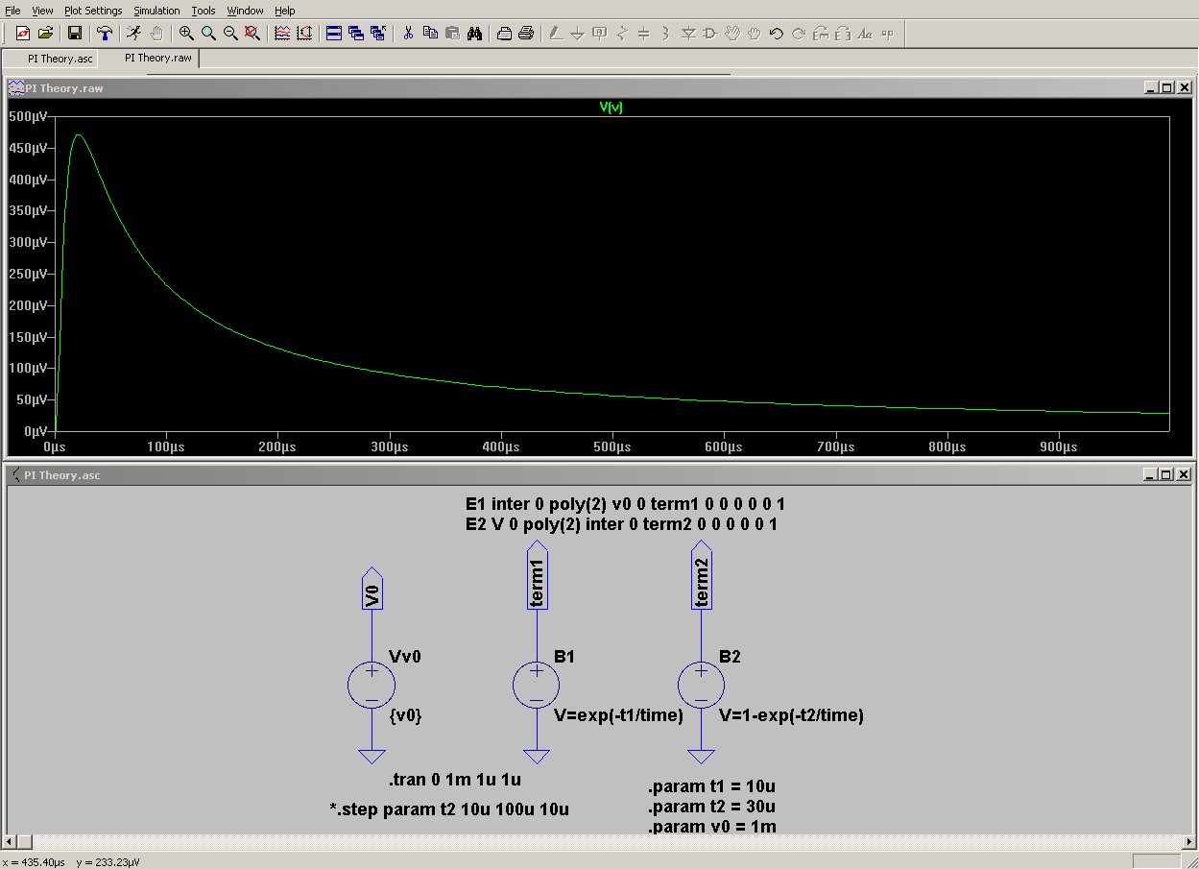This screenshot has width=1199, height=869.
Task: Click the Print icon in the toolbar
Action: pyautogui.click(x=526, y=34)
